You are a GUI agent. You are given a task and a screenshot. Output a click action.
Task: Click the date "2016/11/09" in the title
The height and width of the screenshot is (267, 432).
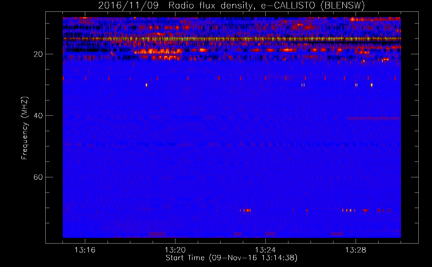click(x=128, y=5)
